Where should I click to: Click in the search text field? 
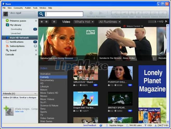[x=64, y=14]
